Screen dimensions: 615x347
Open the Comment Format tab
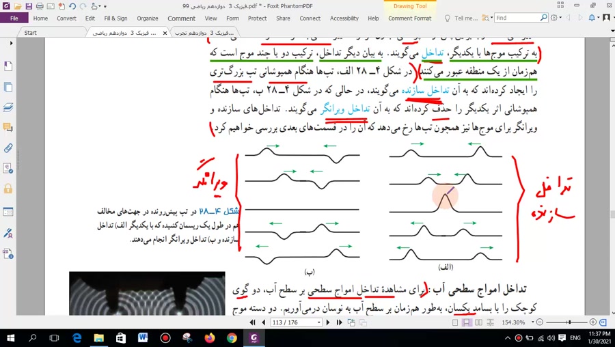coord(409,18)
